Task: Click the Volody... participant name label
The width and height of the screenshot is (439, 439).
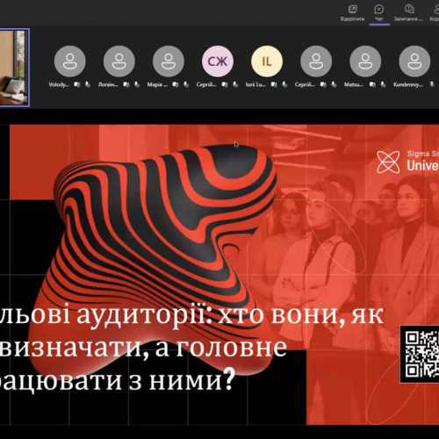Action: (x=59, y=84)
